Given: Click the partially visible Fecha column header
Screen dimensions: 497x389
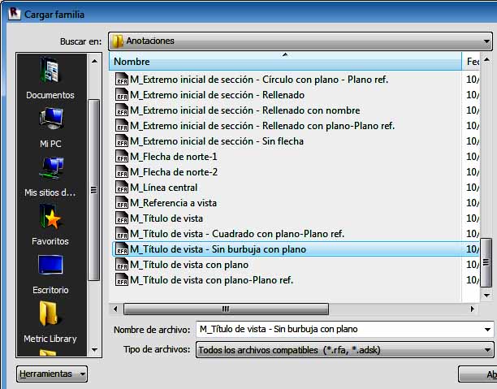Looking at the screenshot, I should click(472, 62).
